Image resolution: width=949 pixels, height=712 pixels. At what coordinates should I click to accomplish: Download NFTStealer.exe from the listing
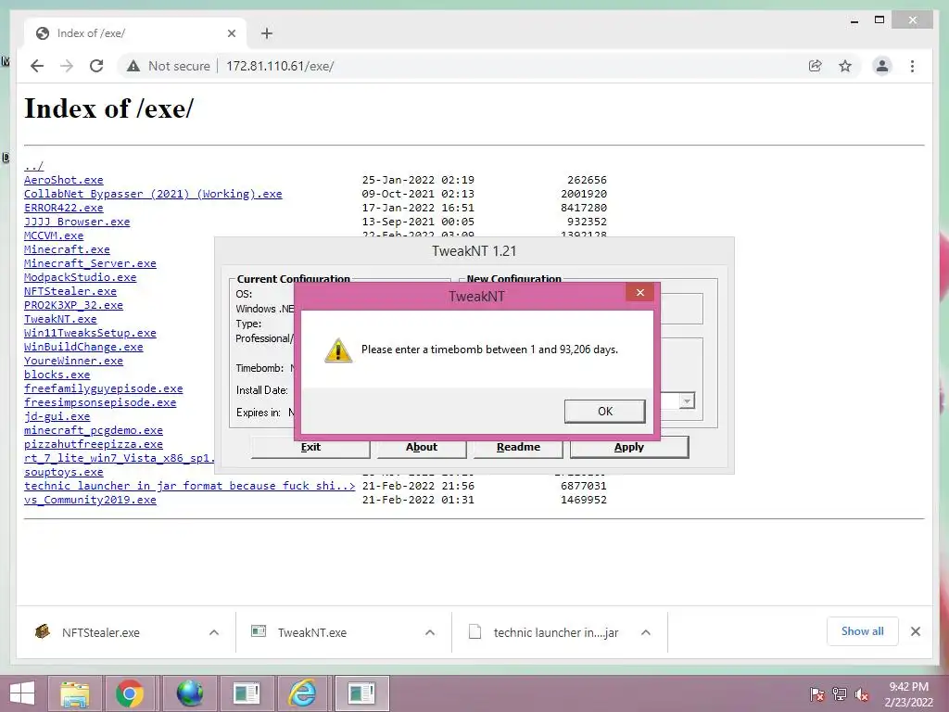pos(70,291)
